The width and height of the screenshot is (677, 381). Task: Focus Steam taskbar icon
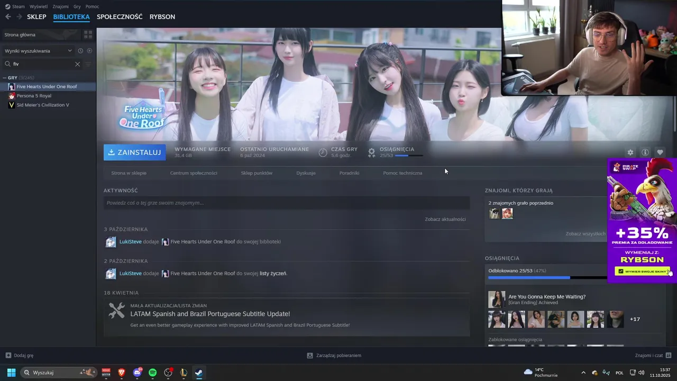coord(199,373)
